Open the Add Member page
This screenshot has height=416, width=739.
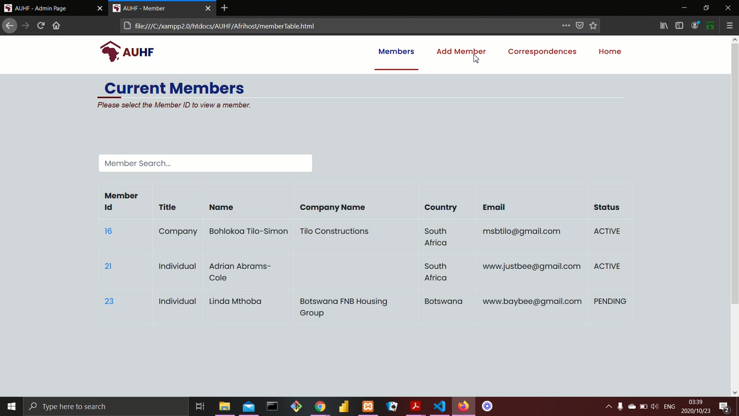pos(461,51)
